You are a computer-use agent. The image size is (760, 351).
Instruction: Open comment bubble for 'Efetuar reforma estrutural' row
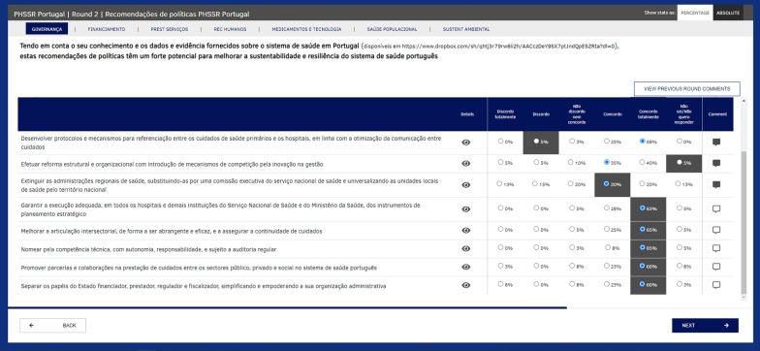point(716,163)
